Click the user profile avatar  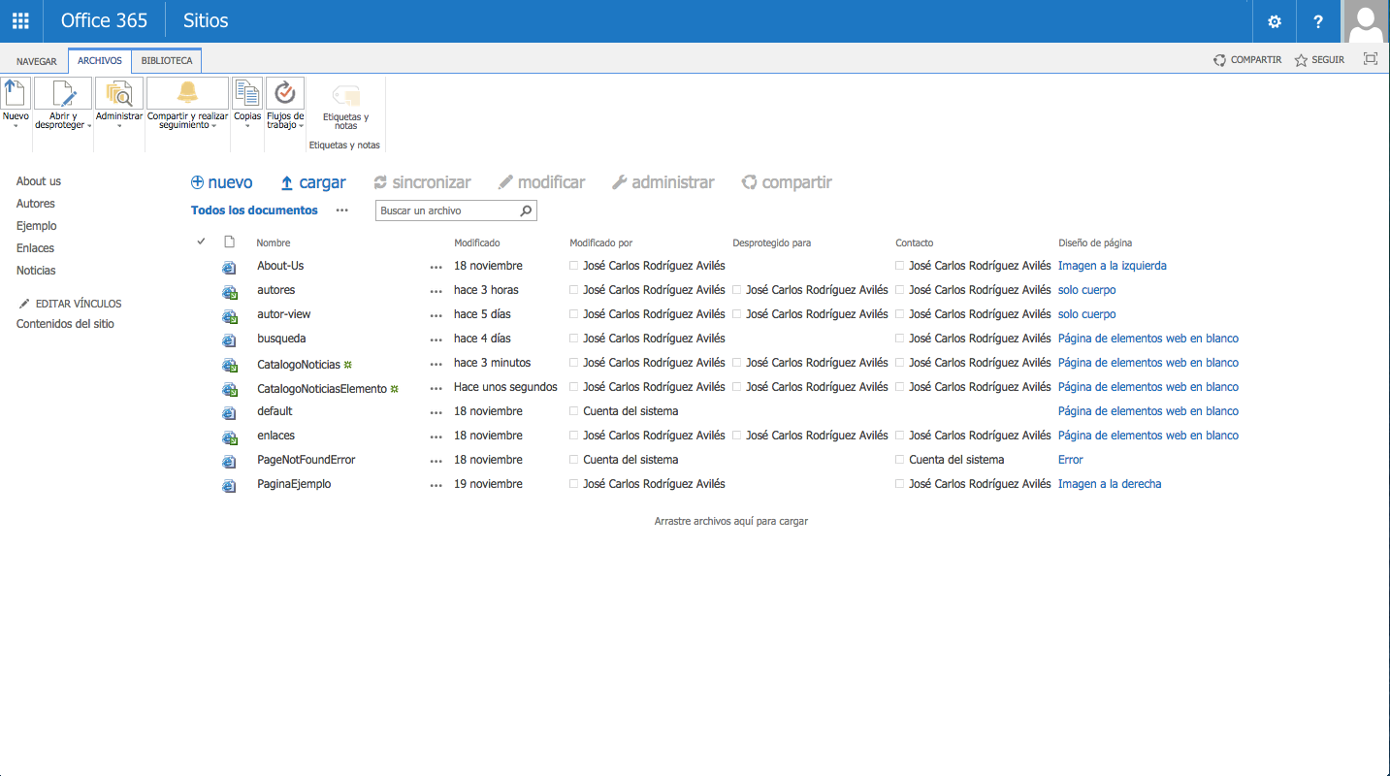[x=1366, y=21]
